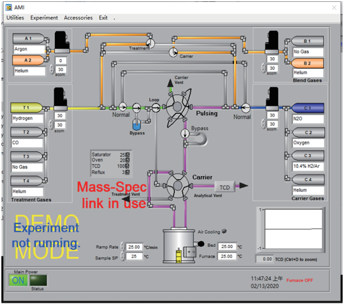This screenshot has height=304, width=344.
Task: Click the Utilities menu item
Action: pos(15,18)
